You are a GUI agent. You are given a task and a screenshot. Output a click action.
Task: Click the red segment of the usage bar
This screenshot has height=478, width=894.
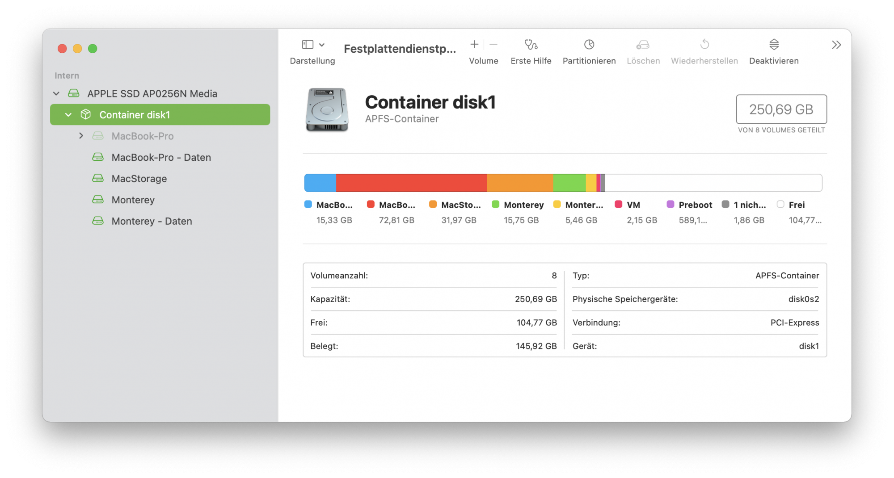(x=412, y=183)
